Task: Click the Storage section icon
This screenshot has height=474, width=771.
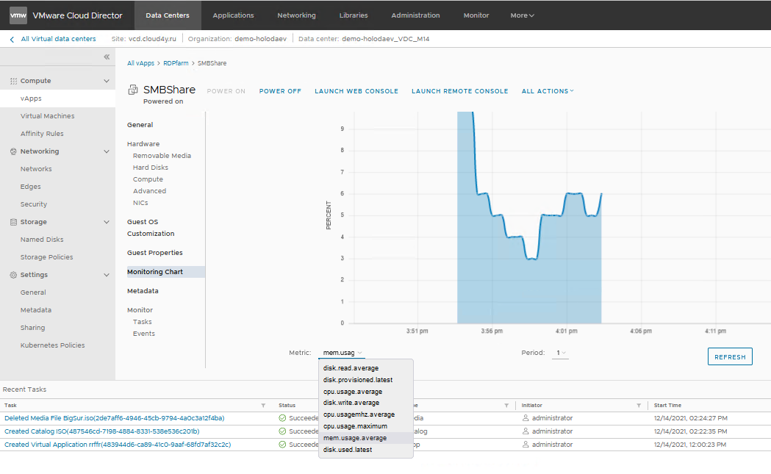Action: (x=13, y=222)
